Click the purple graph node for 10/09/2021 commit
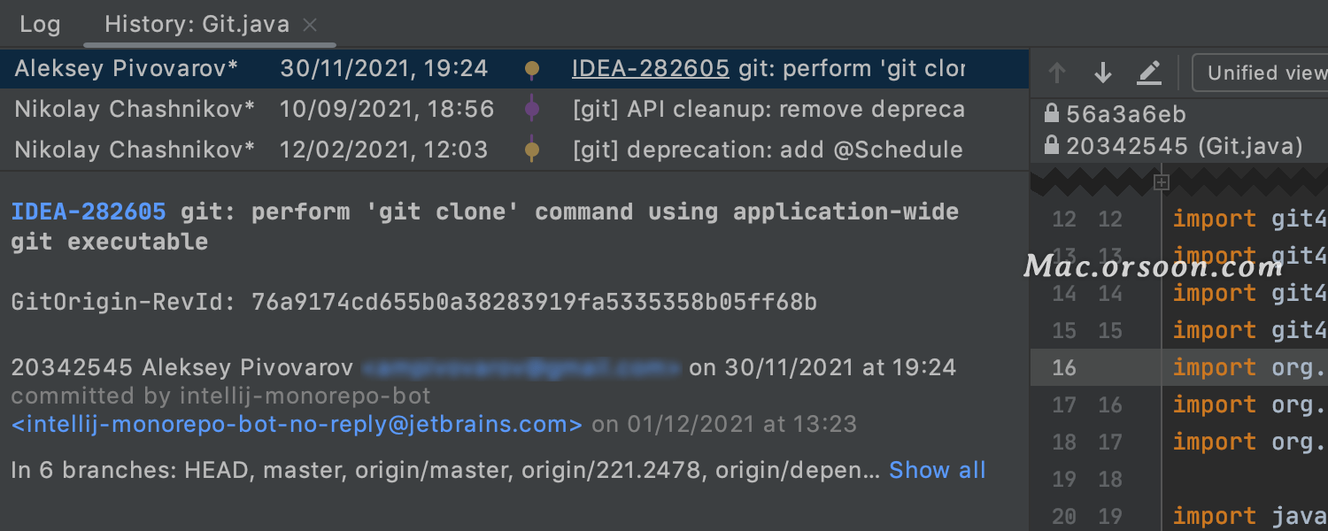Viewport: 1328px width, 531px height. (532, 109)
